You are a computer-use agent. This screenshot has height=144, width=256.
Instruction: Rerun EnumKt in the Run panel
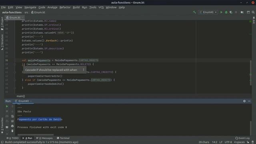click(7, 106)
